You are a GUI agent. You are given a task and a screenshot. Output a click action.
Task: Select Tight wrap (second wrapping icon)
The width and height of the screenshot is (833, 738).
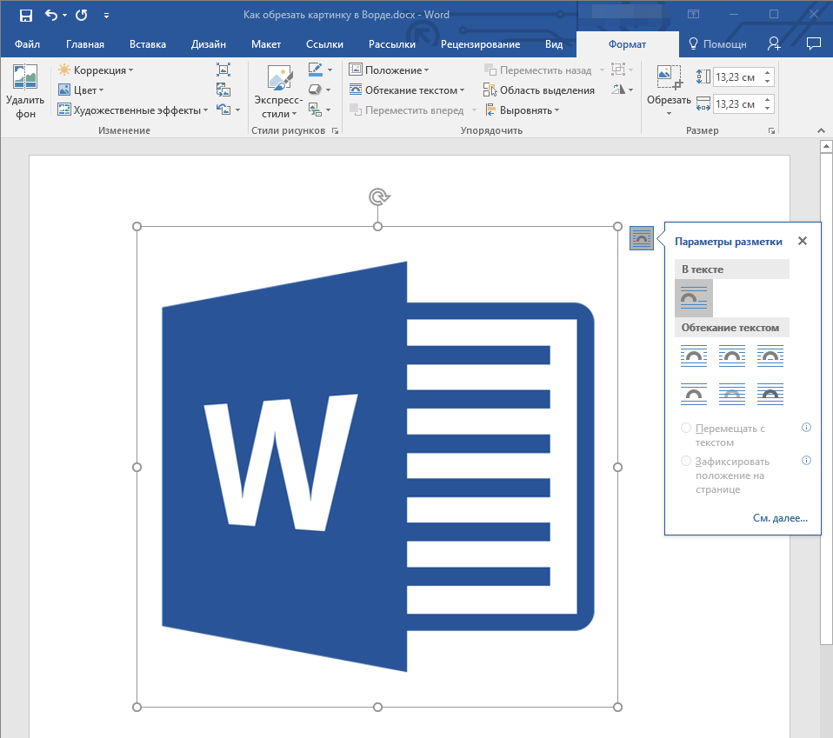[732, 356]
